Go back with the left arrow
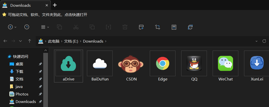269x107 pixels. point(6,41)
